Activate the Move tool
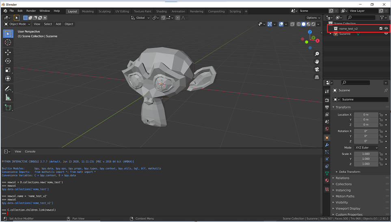Image resolution: width=391 pixels, height=222 pixels. pos(8,52)
